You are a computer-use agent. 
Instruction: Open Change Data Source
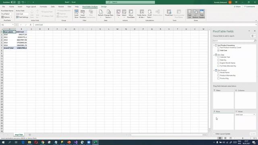click(108, 14)
